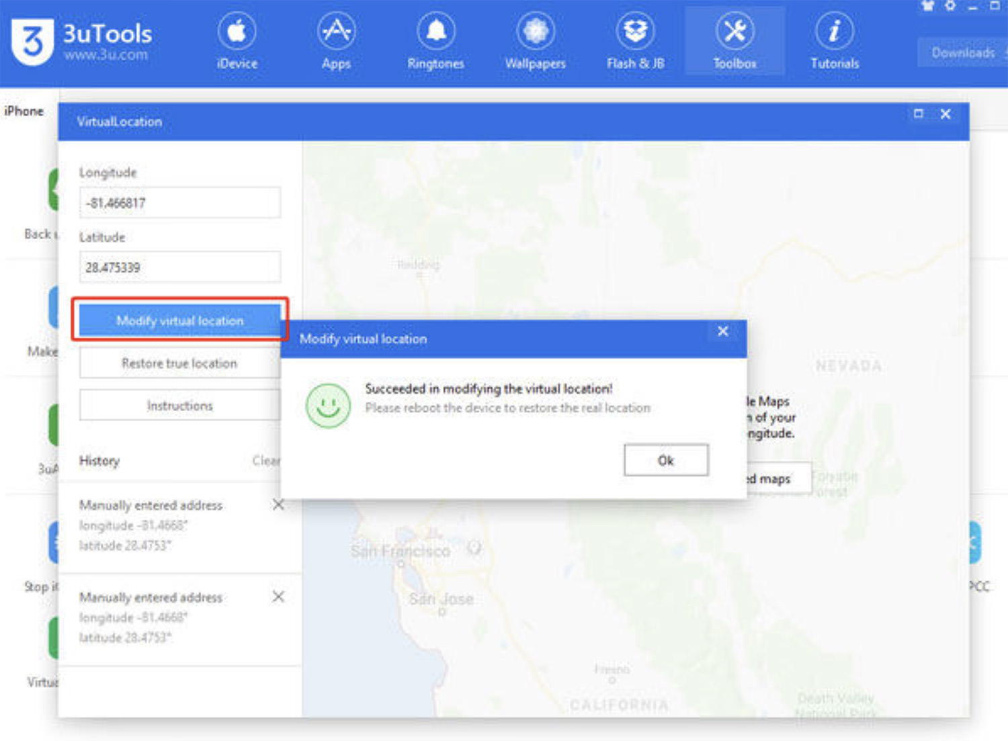Click the www.3u.com website text
This screenshot has height=741, width=1008.
[106, 54]
